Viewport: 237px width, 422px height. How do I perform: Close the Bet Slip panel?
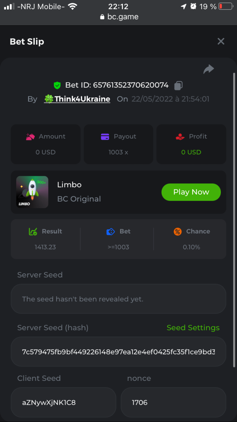pos(221,41)
